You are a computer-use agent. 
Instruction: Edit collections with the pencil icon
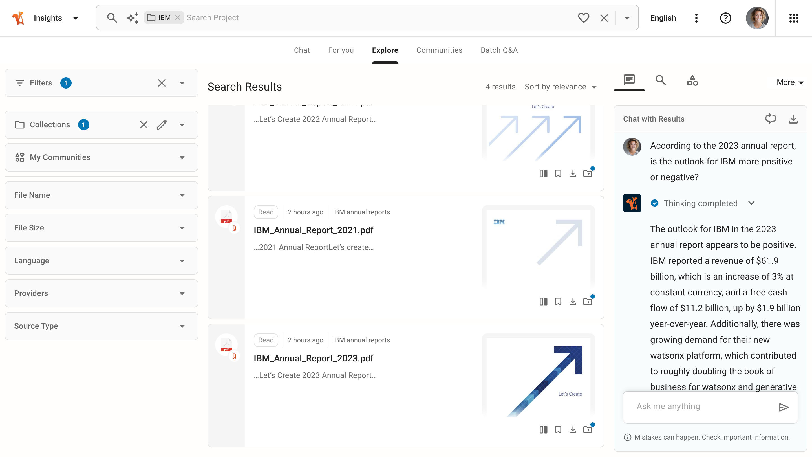coord(162,125)
